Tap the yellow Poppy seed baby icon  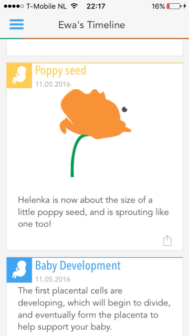(19, 76)
